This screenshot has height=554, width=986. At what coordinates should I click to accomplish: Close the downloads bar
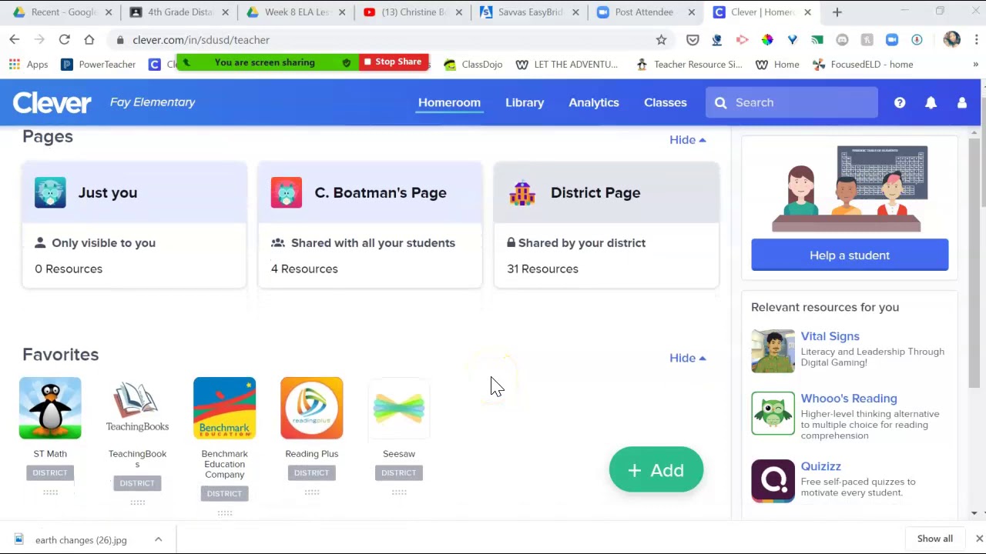[979, 539]
